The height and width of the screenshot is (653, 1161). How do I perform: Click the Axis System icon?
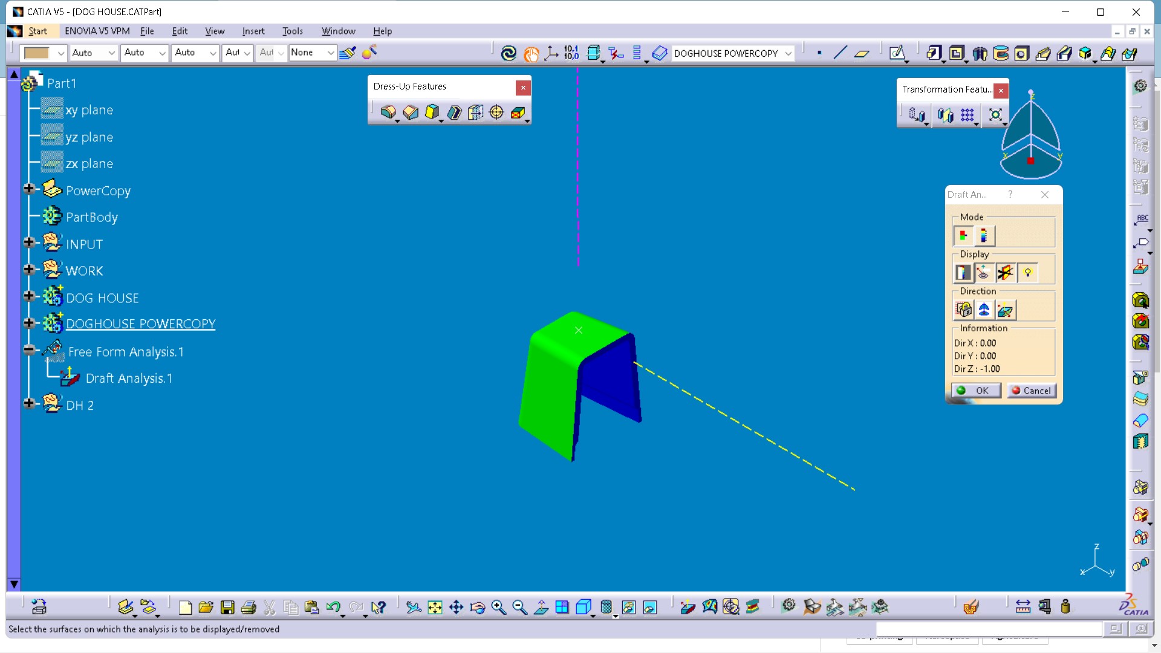tap(551, 53)
